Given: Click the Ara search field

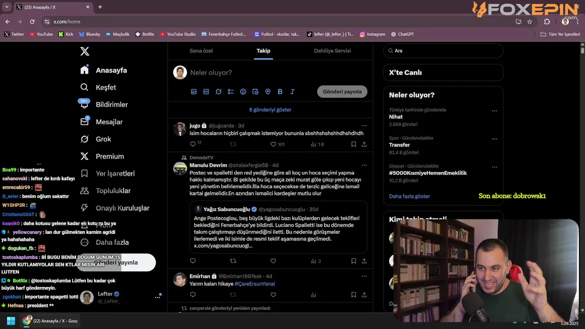Looking at the screenshot, I should (443, 51).
